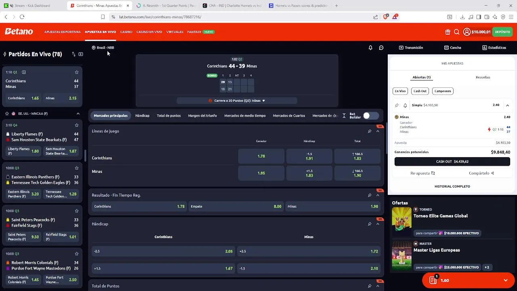This screenshot has height=291, width=517.
Task: Toggle the Bet Builder switch
Action: 370,116
